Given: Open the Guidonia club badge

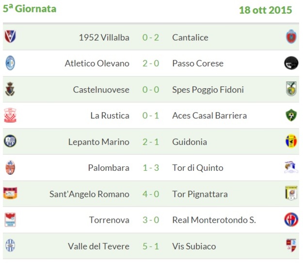Looking at the screenshot, I should pyautogui.click(x=291, y=141).
